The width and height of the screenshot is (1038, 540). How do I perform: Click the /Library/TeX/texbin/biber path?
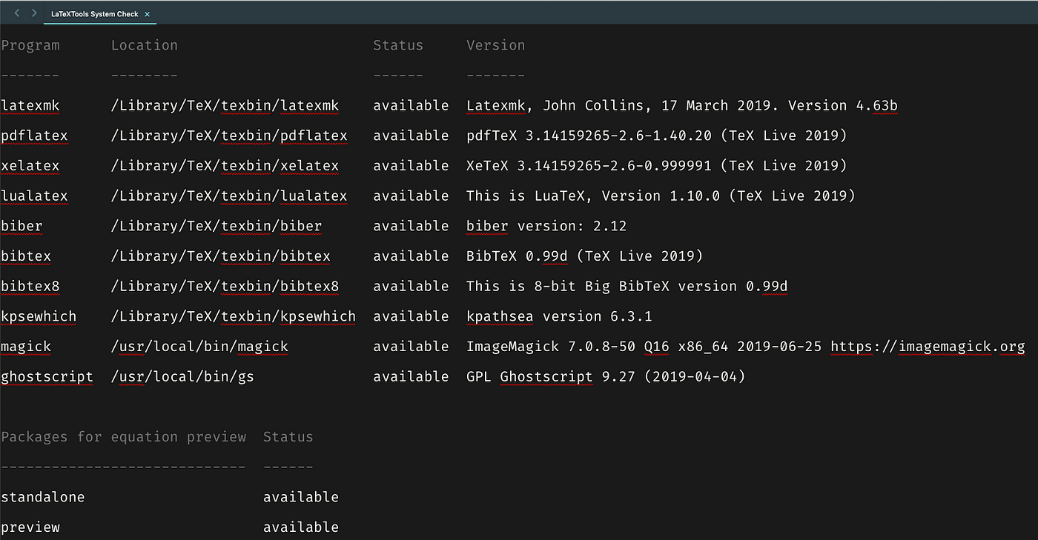click(x=217, y=226)
